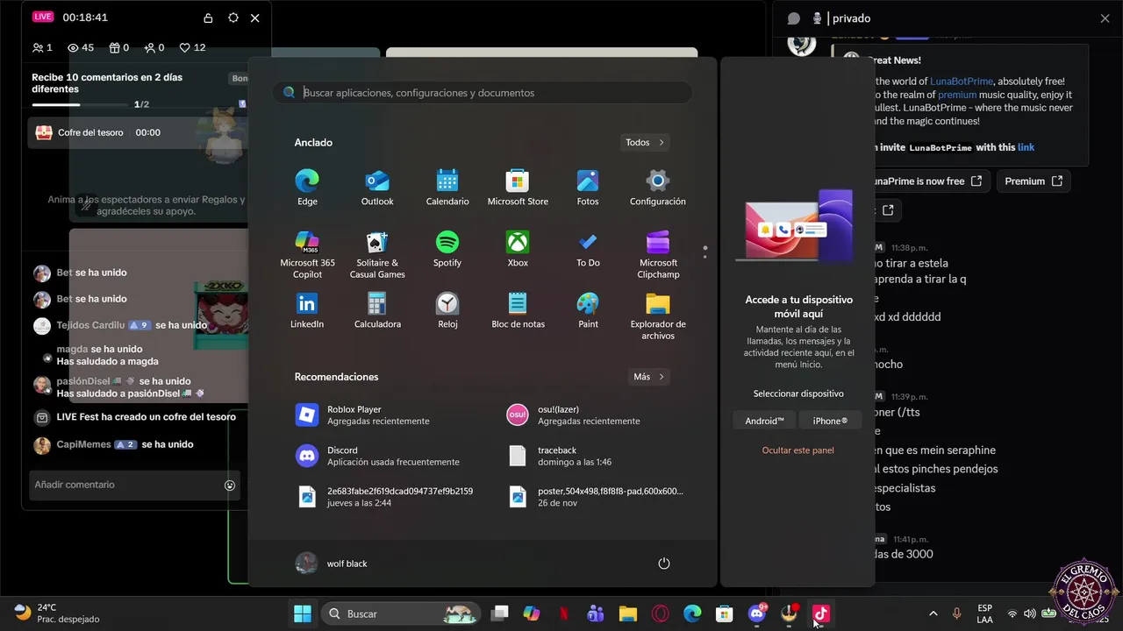Launch Outlook from Start menu
The width and height of the screenshot is (1123, 631).
(377, 188)
